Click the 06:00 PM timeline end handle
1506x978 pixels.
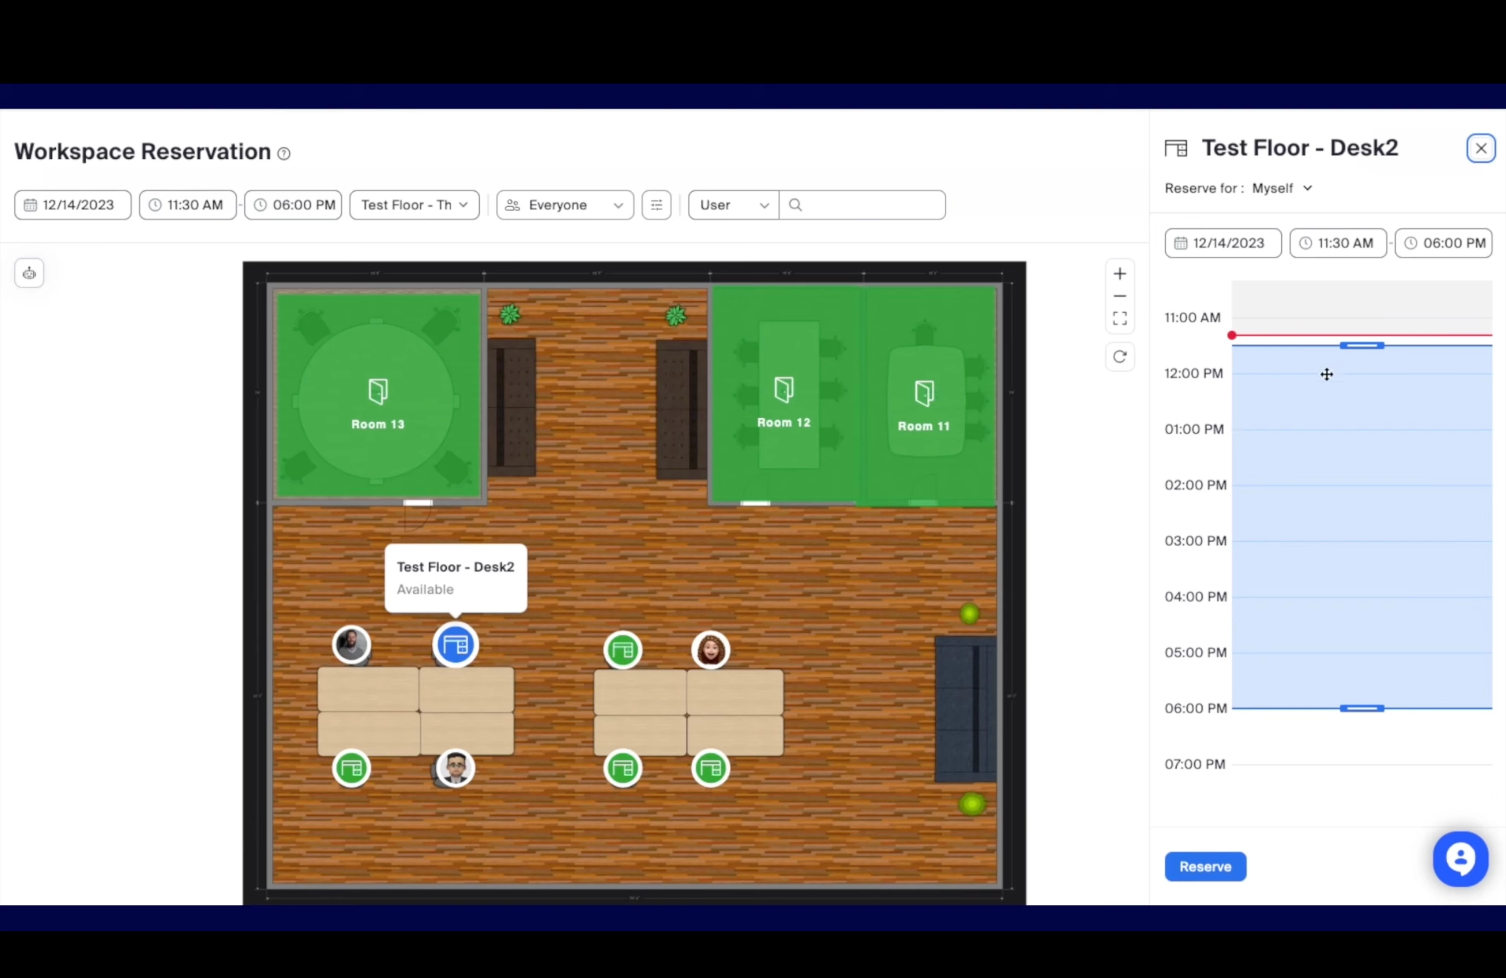click(x=1362, y=709)
